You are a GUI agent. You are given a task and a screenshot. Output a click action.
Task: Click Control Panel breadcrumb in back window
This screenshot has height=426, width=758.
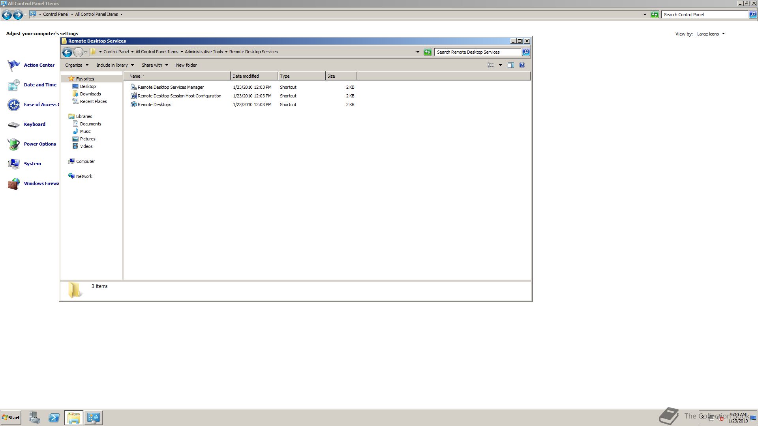[x=56, y=14]
